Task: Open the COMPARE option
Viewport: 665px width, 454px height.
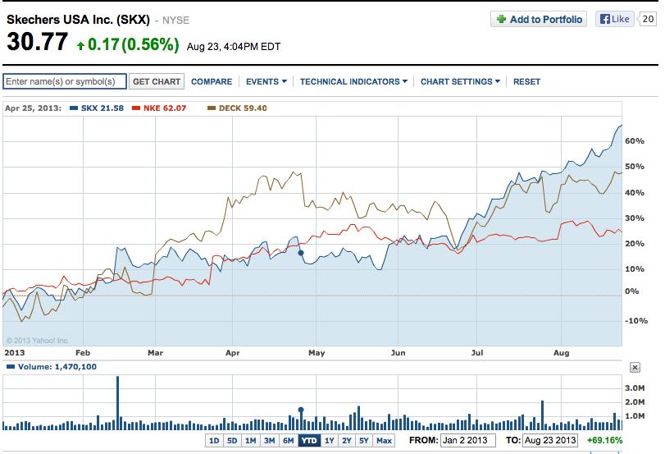Action: (x=212, y=81)
